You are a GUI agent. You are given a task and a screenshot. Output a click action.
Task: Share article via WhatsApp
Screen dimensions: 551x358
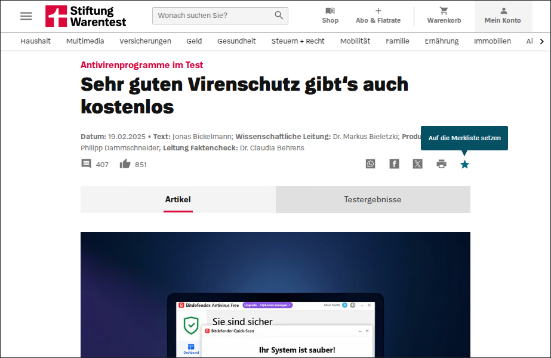(371, 164)
